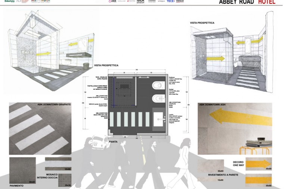Click the ABK Downtown Graphite crosswalk photo
The height and width of the screenshot is (189, 284).
point(40,128)
